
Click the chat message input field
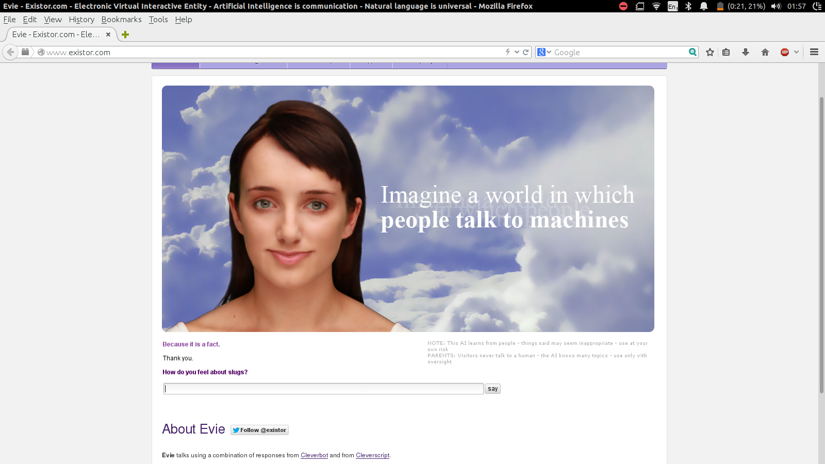pos(323,389)
